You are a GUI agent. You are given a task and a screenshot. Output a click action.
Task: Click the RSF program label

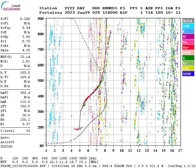click(x=124, y=13)
